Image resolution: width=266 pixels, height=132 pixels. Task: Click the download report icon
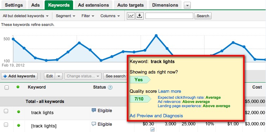tap(140, 16)
